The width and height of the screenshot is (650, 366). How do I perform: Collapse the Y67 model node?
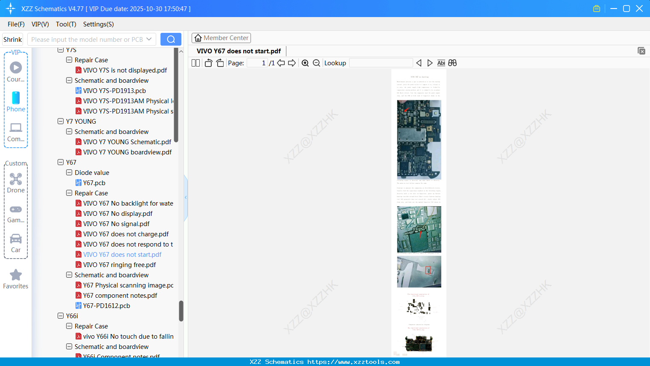[x=61, y=162]
